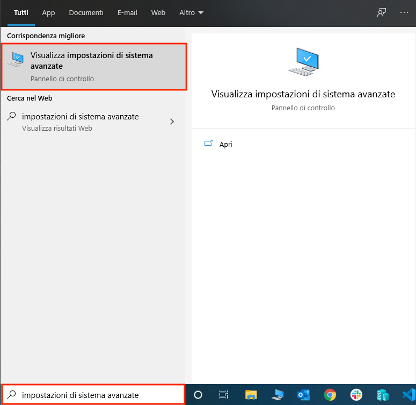Viewport: 416px width, 405px height.
Task: Expand the Altro dropdown menu
Action: (191, 13)
